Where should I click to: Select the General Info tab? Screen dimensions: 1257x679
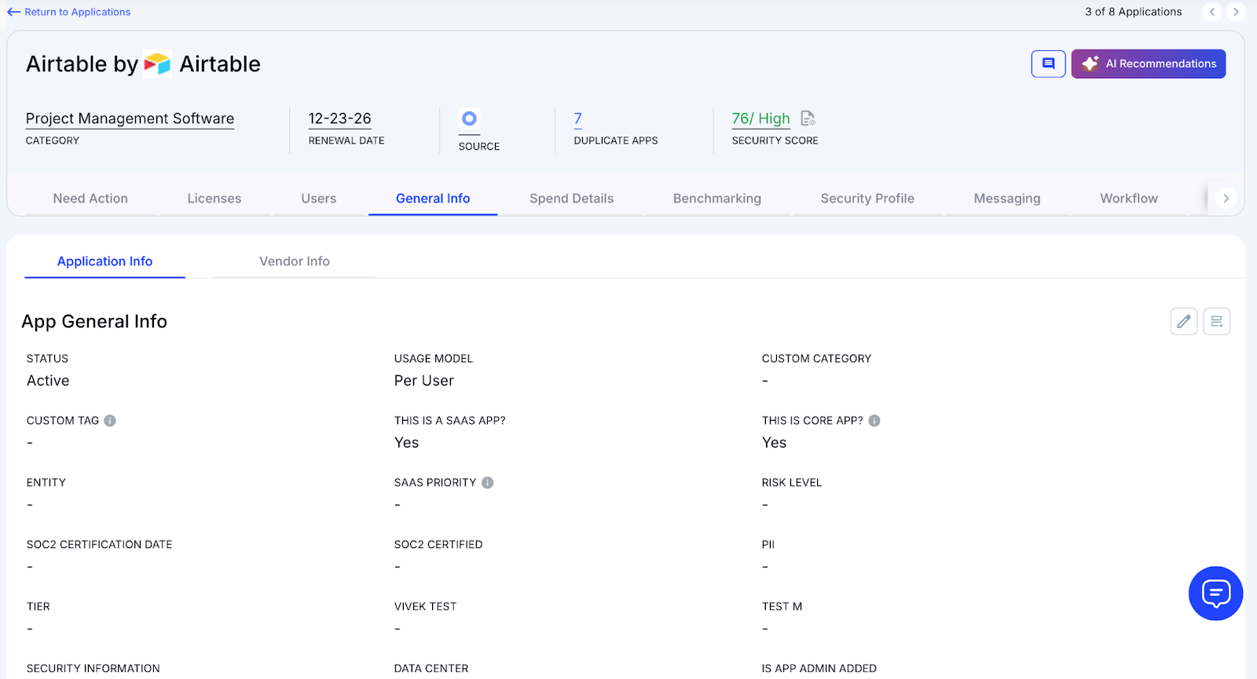433,199
